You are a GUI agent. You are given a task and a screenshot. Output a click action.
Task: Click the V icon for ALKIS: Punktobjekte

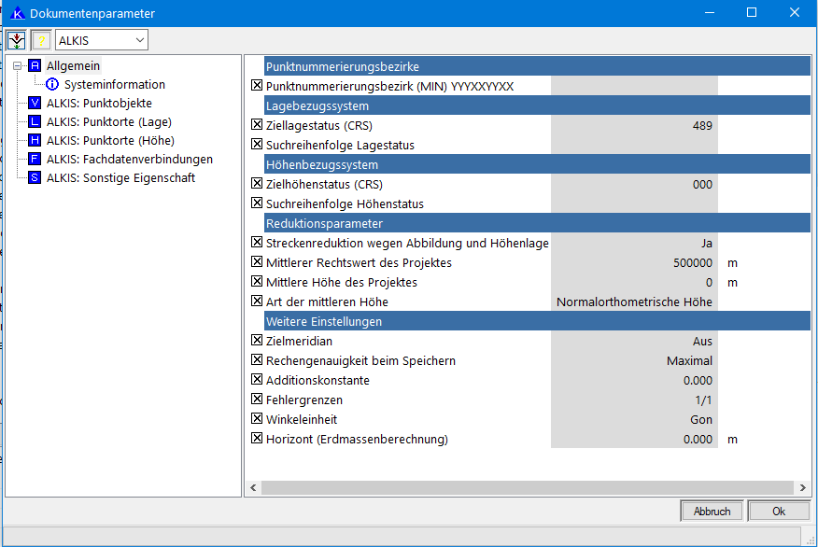coord(35,104)
